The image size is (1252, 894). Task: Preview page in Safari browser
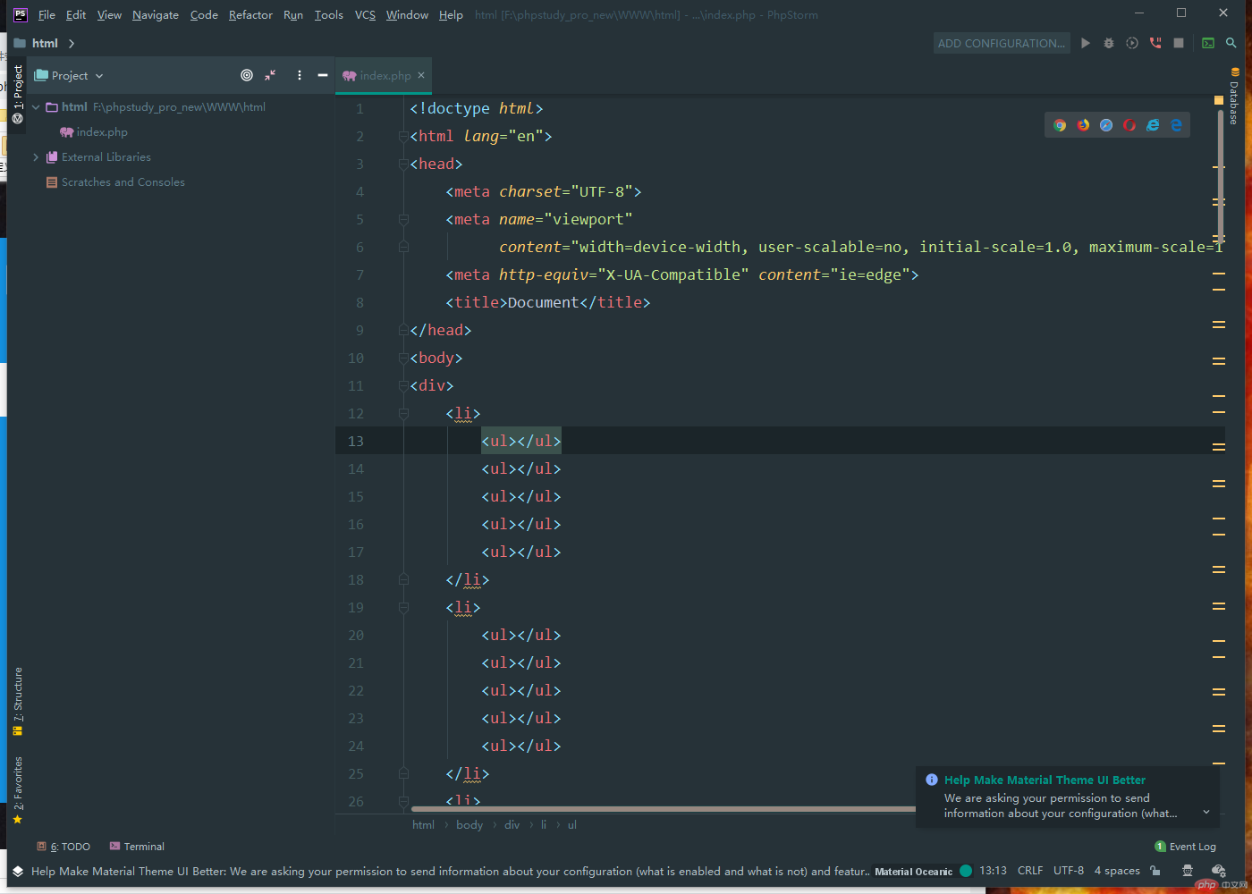click(1106, 125)
